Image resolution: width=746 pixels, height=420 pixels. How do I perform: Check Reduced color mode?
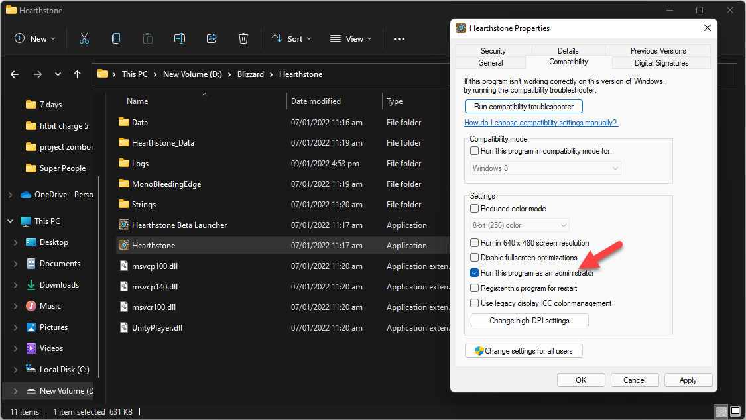click(474, 209)
